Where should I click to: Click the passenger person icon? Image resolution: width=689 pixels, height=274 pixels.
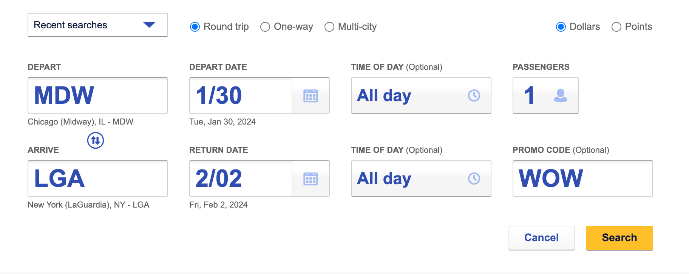point(560,95)
